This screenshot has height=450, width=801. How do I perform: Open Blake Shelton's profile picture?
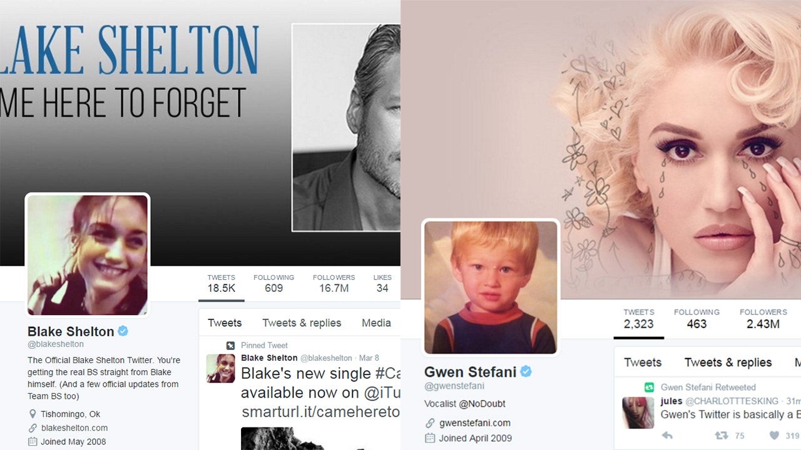coord(88,255)
